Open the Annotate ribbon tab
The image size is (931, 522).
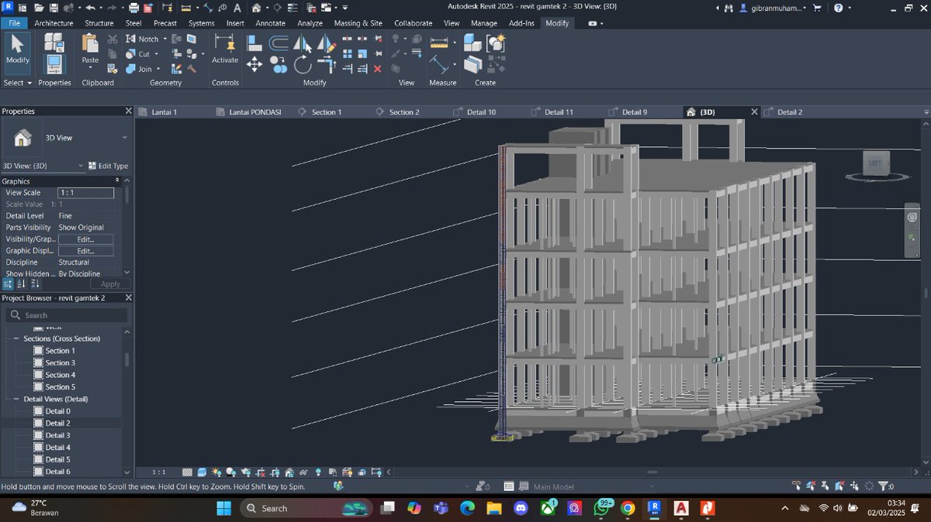pyautogui.click(x=271, y=23)
